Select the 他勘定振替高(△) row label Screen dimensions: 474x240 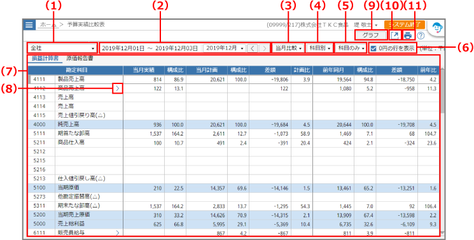[79, 197]
